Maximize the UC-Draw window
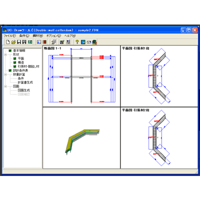Image resolution: width=200 pixels, height=200 pixels. point(189,30)
